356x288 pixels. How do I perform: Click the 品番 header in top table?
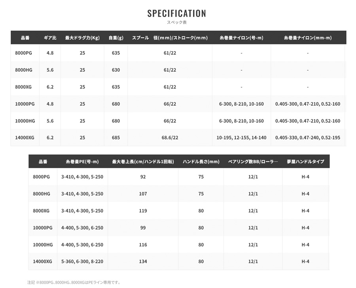point(25,38)
